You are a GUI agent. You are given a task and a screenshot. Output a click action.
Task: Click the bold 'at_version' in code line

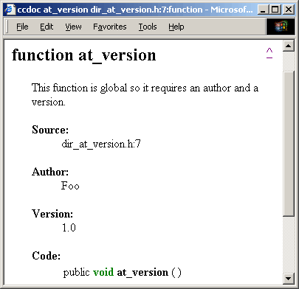pyautogui.click(x=142, y=273)
